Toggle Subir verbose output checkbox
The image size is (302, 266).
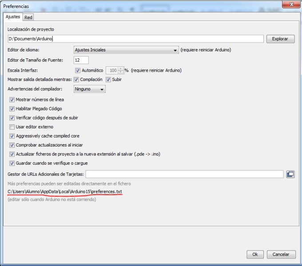coord(108,80)
